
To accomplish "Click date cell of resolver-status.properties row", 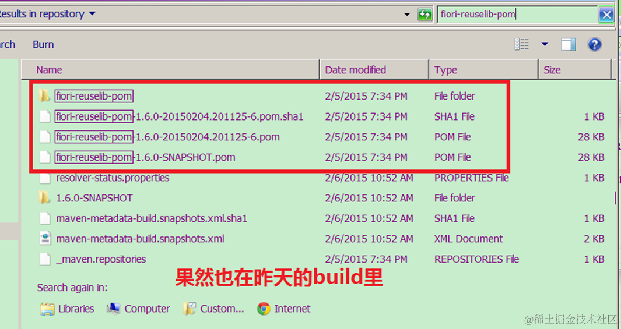I will pos(369,178).
